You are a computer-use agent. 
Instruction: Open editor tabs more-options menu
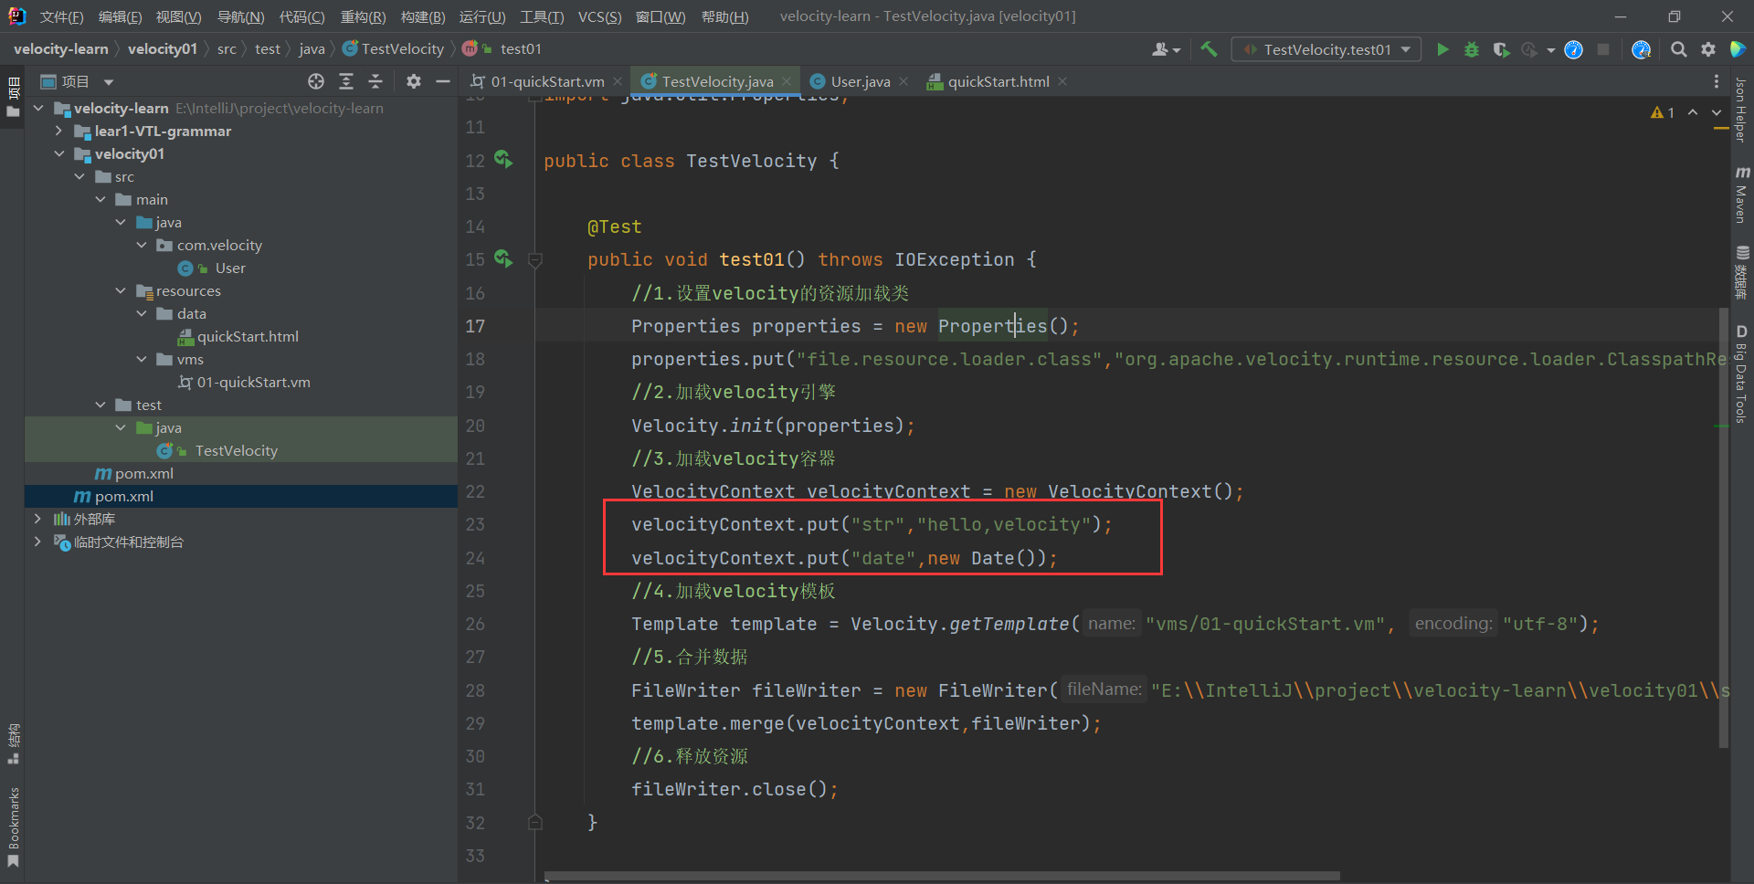tap(1717, 81)
